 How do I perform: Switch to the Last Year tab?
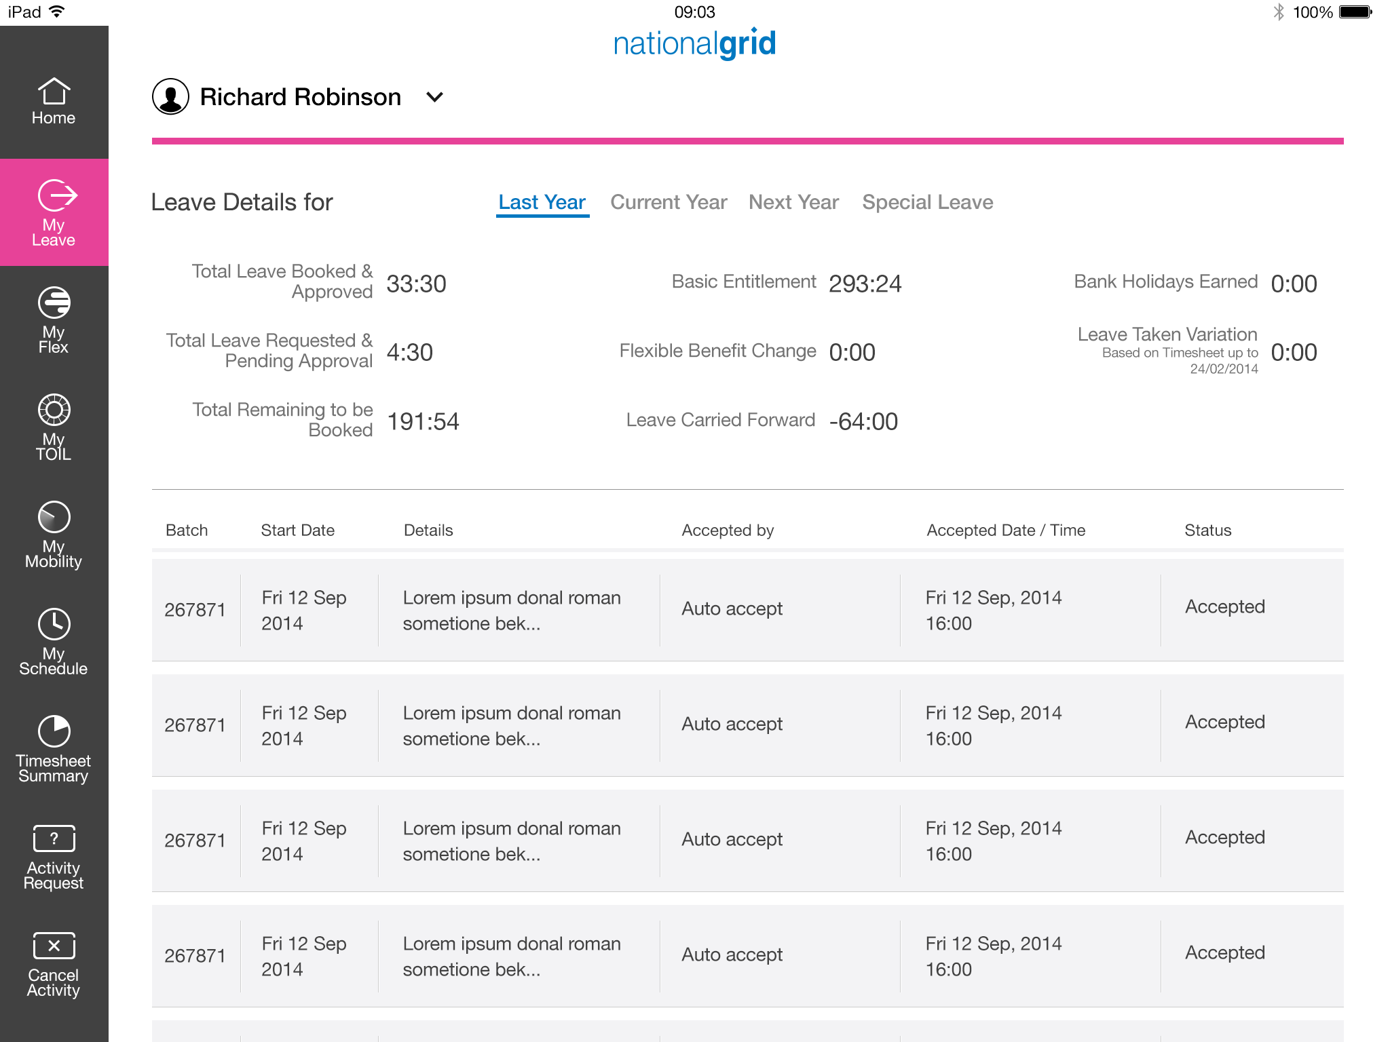542,202
